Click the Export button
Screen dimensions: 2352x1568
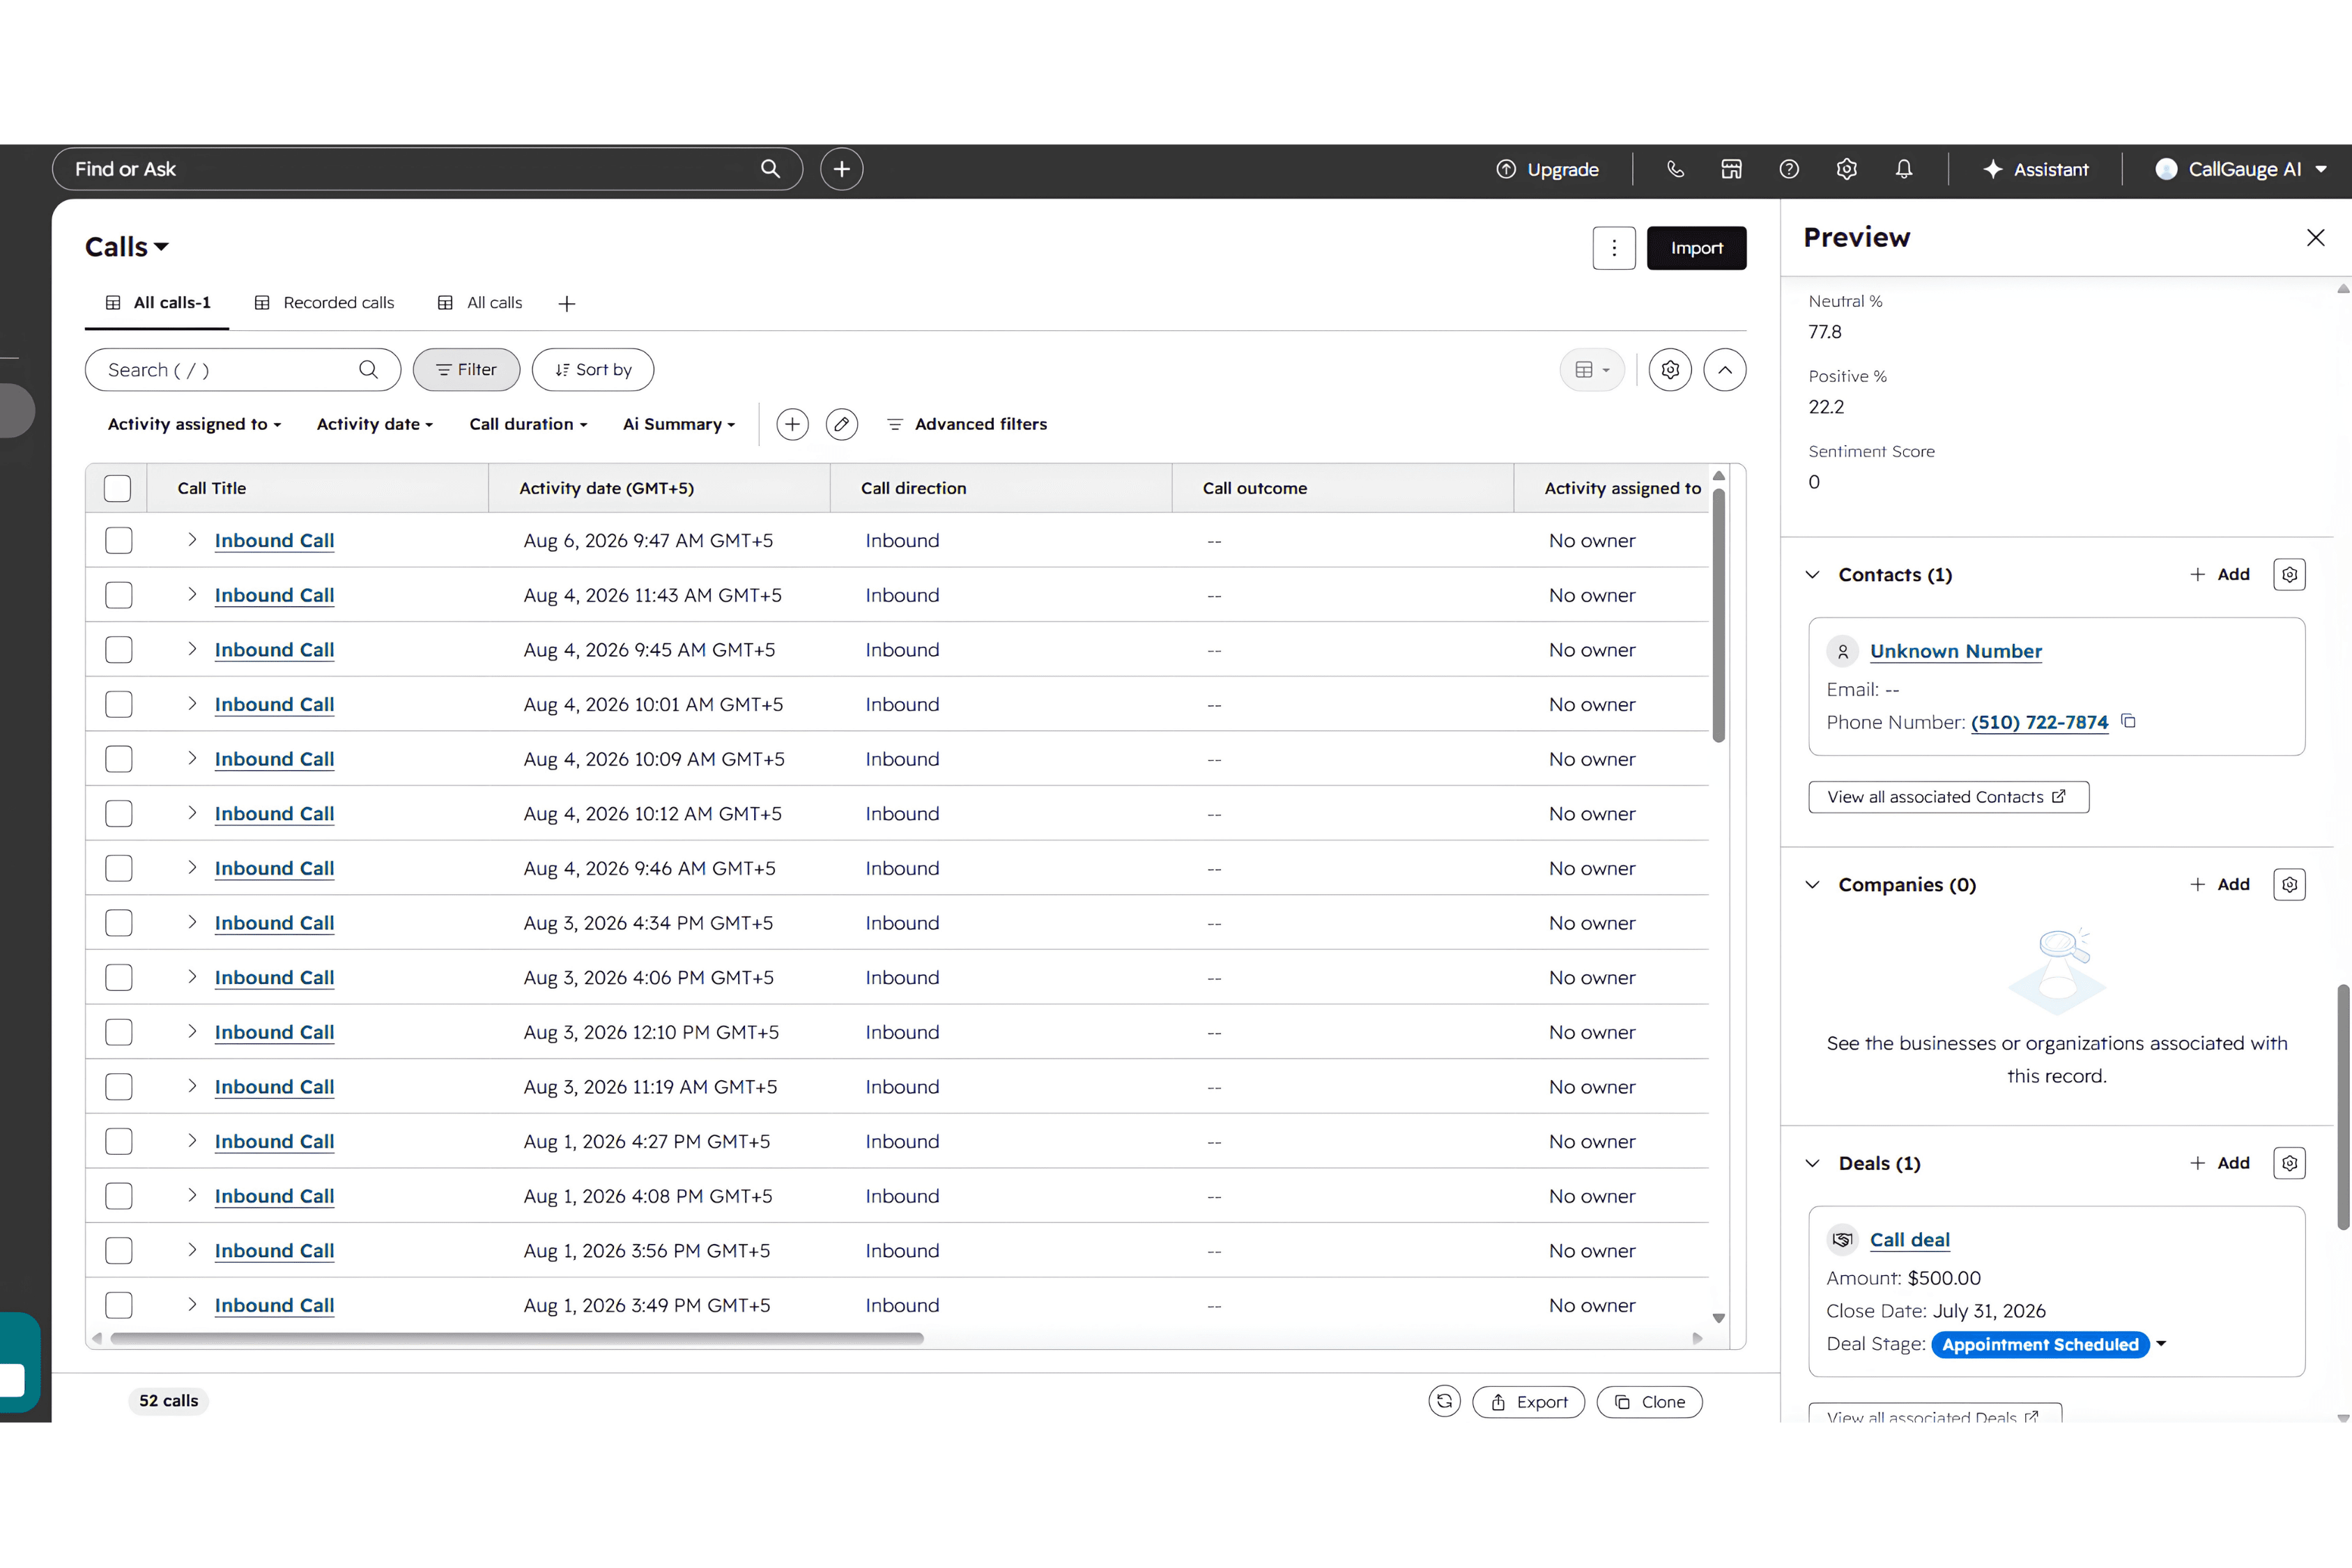pos(1528,1402)
